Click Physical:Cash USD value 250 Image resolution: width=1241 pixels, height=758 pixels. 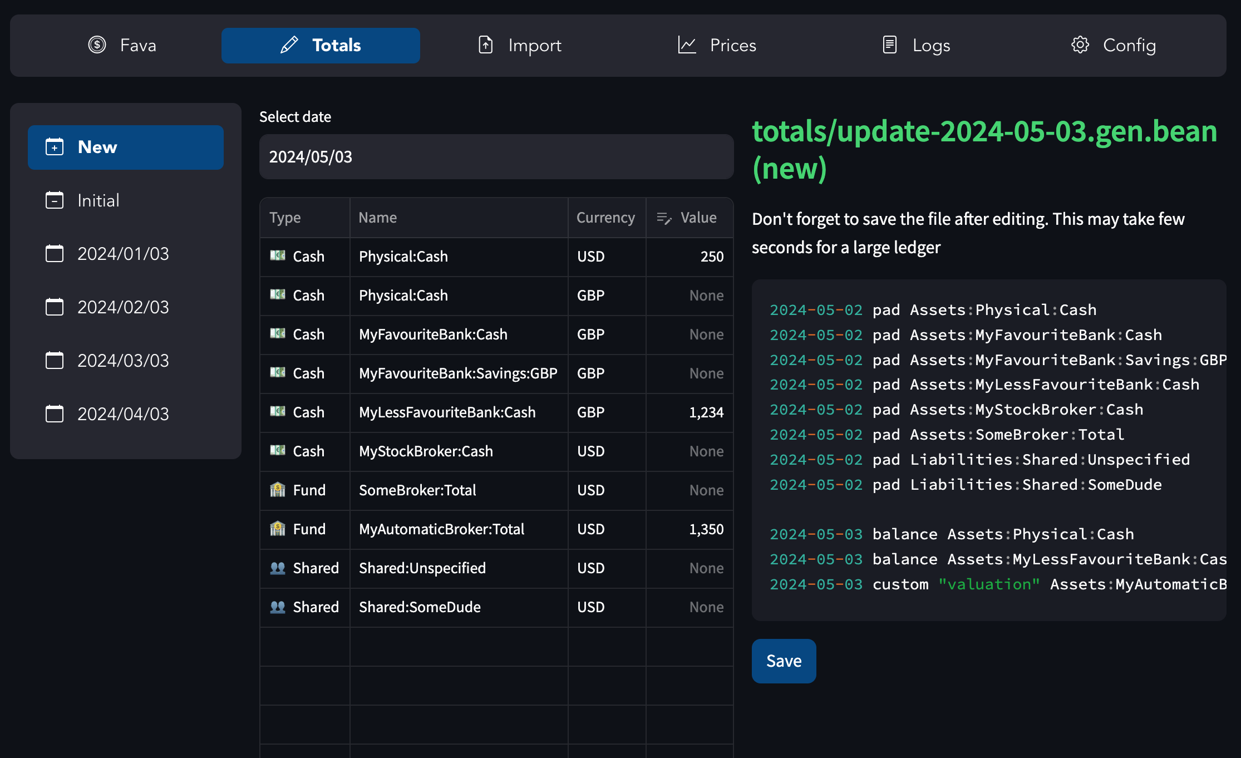(690, 257)
